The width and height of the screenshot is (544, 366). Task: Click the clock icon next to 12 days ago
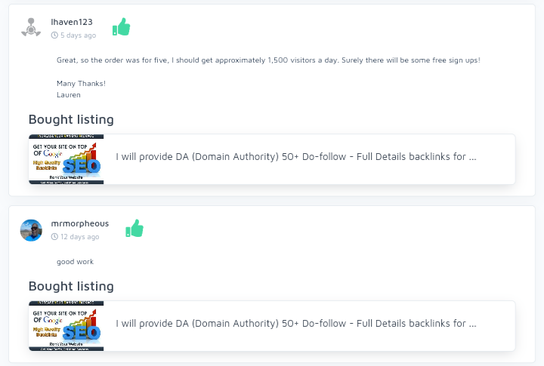pos(54,237)
